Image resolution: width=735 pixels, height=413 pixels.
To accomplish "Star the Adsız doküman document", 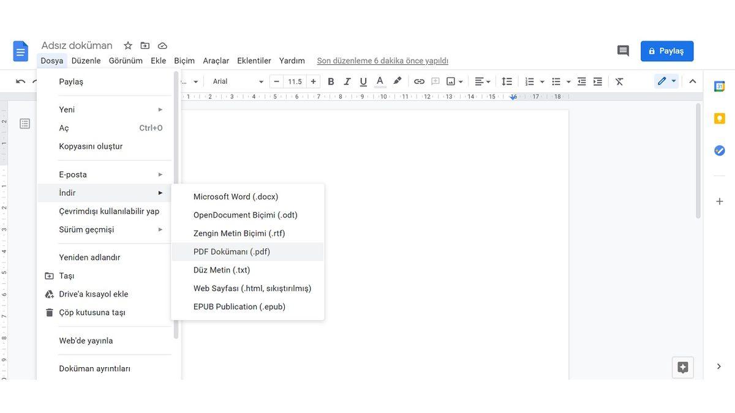I will (x=128, y=45).
